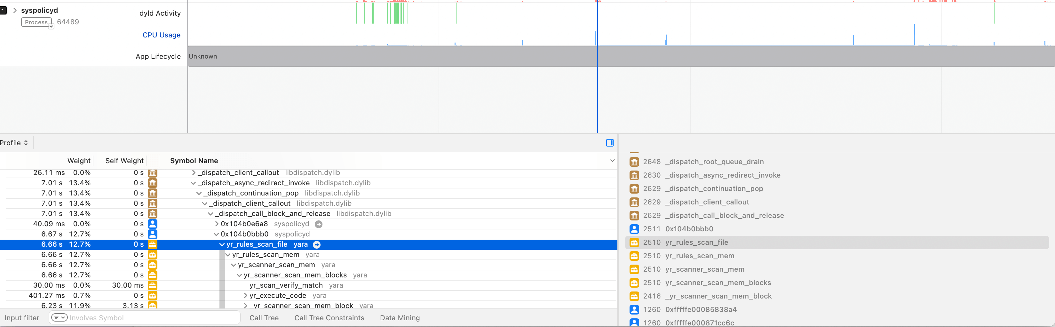1055x327 pixels.
Task: Open the Involves Symbol filter type dropdown
Action: click(59, 318)
